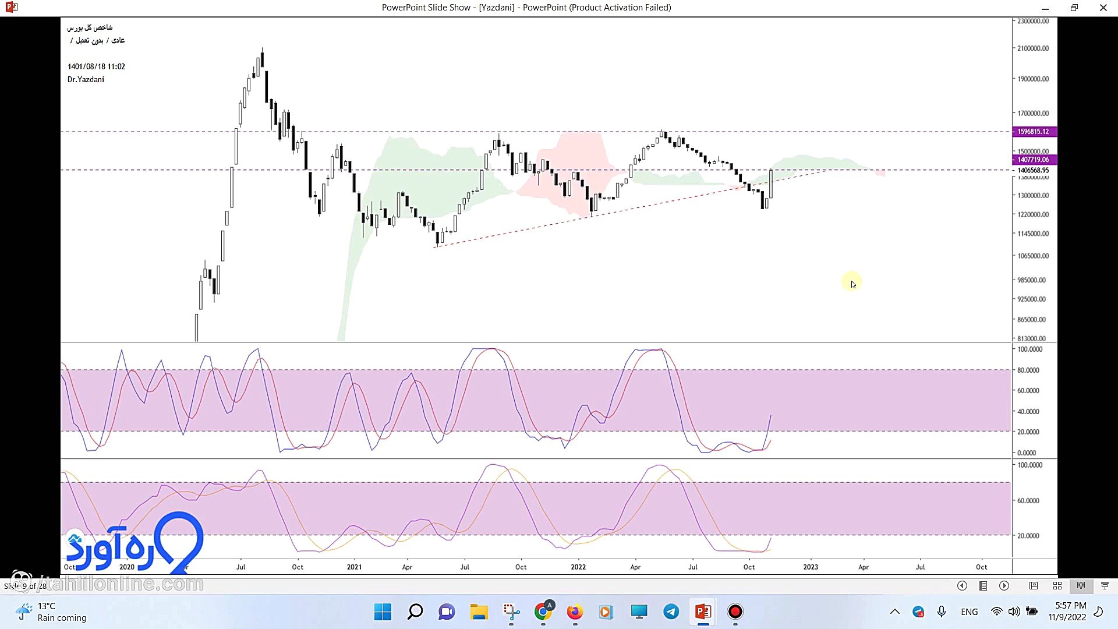Open Telegram from taskbar

pos(671,612)
